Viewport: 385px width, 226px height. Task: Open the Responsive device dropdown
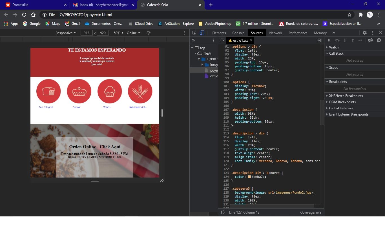(x=66, y=33)
